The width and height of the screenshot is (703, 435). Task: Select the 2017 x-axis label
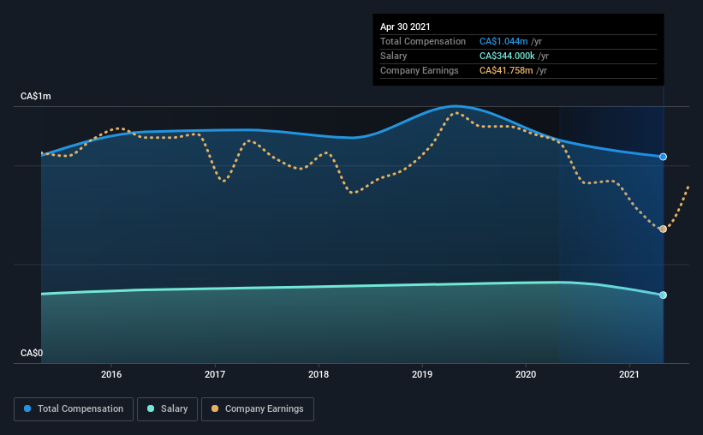pos(215,374)
